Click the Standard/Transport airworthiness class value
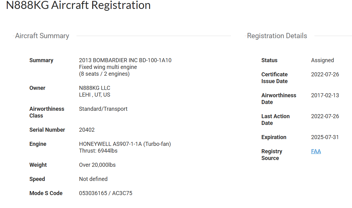 (103, 109)
